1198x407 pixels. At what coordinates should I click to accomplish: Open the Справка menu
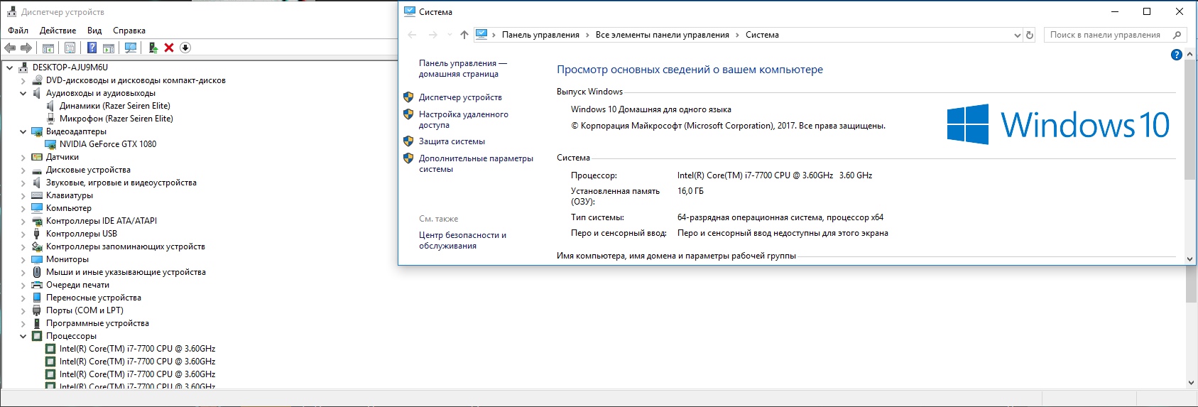(x=129, y=31)
